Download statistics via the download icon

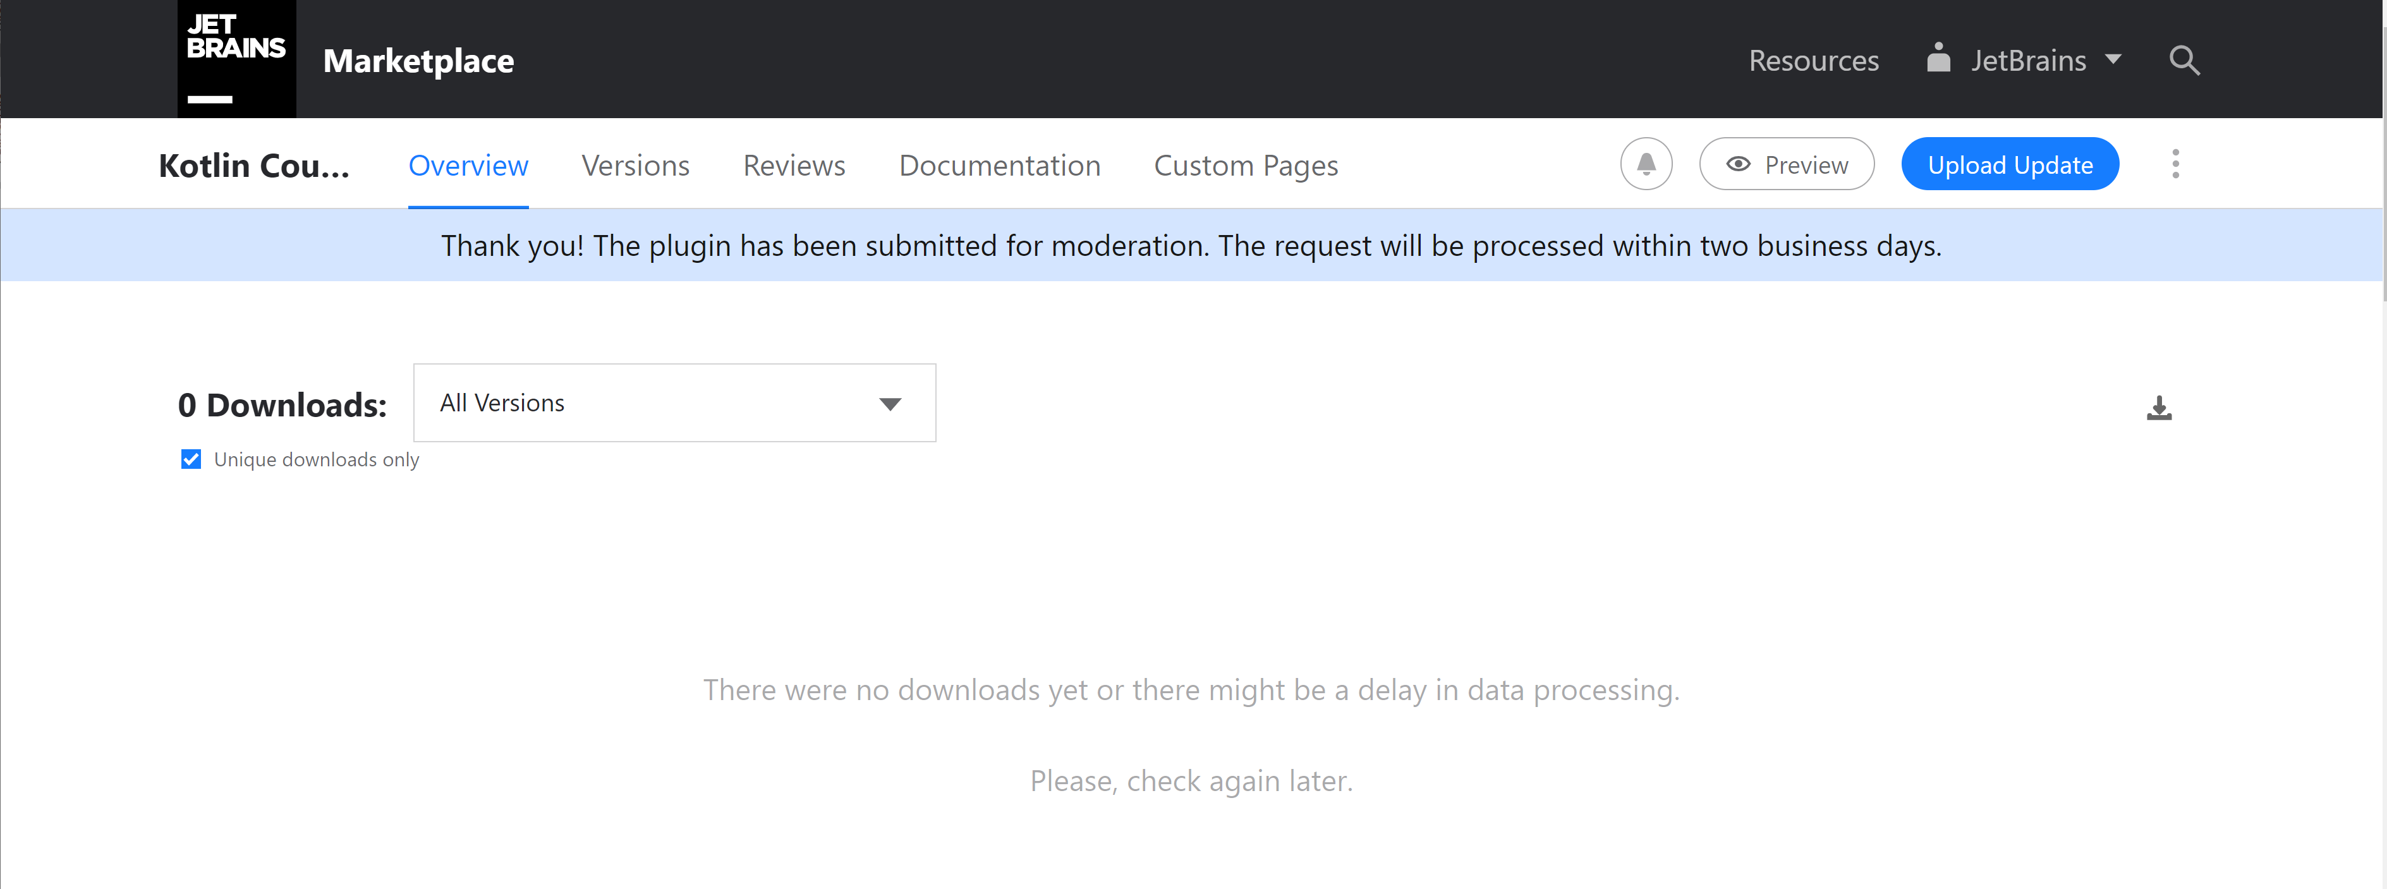(2158, 408)
